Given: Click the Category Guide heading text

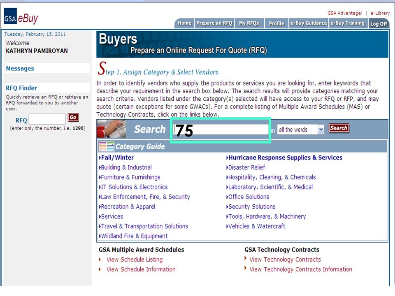Looking at the screenshot, I should pos(140,146).
